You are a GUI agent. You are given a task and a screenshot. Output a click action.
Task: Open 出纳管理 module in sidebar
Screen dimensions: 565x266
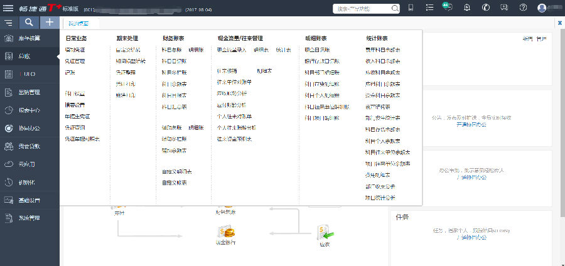tap(29, 92)
